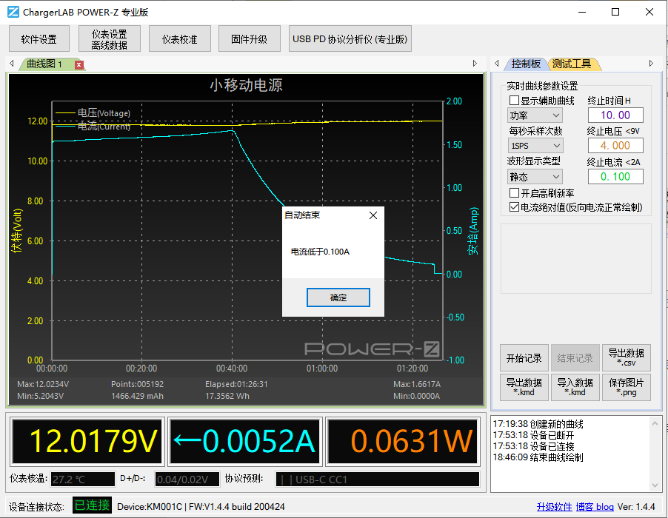This screenshot has width=668, height=518.
Task: Confirm the dialog by clicking 确定
Action: (x=338, y=297)
